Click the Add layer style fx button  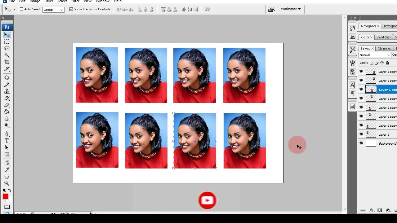coord(371,211)
